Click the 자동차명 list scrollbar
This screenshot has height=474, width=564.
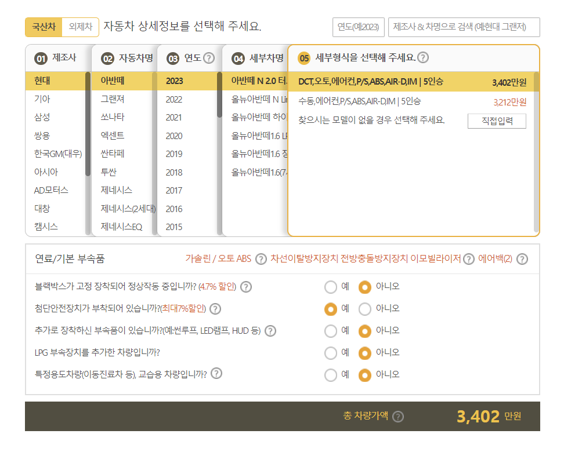point(155,154)
